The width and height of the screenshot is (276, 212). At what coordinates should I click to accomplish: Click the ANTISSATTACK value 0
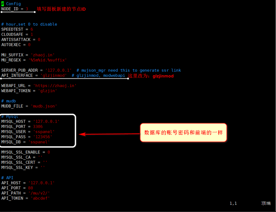(39, 40)
